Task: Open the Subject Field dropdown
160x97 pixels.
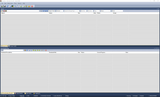Action: coord(52,11)
